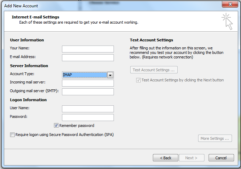Open the Account Type dropdown arrow
Viewport: 241px width, 169px height.
click(x=110, y=75)
